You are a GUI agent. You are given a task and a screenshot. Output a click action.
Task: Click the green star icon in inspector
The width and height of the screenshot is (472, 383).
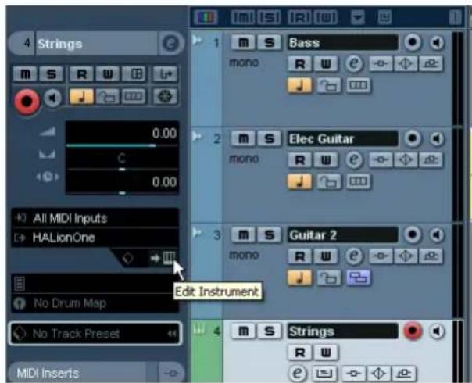click(165, 97)
